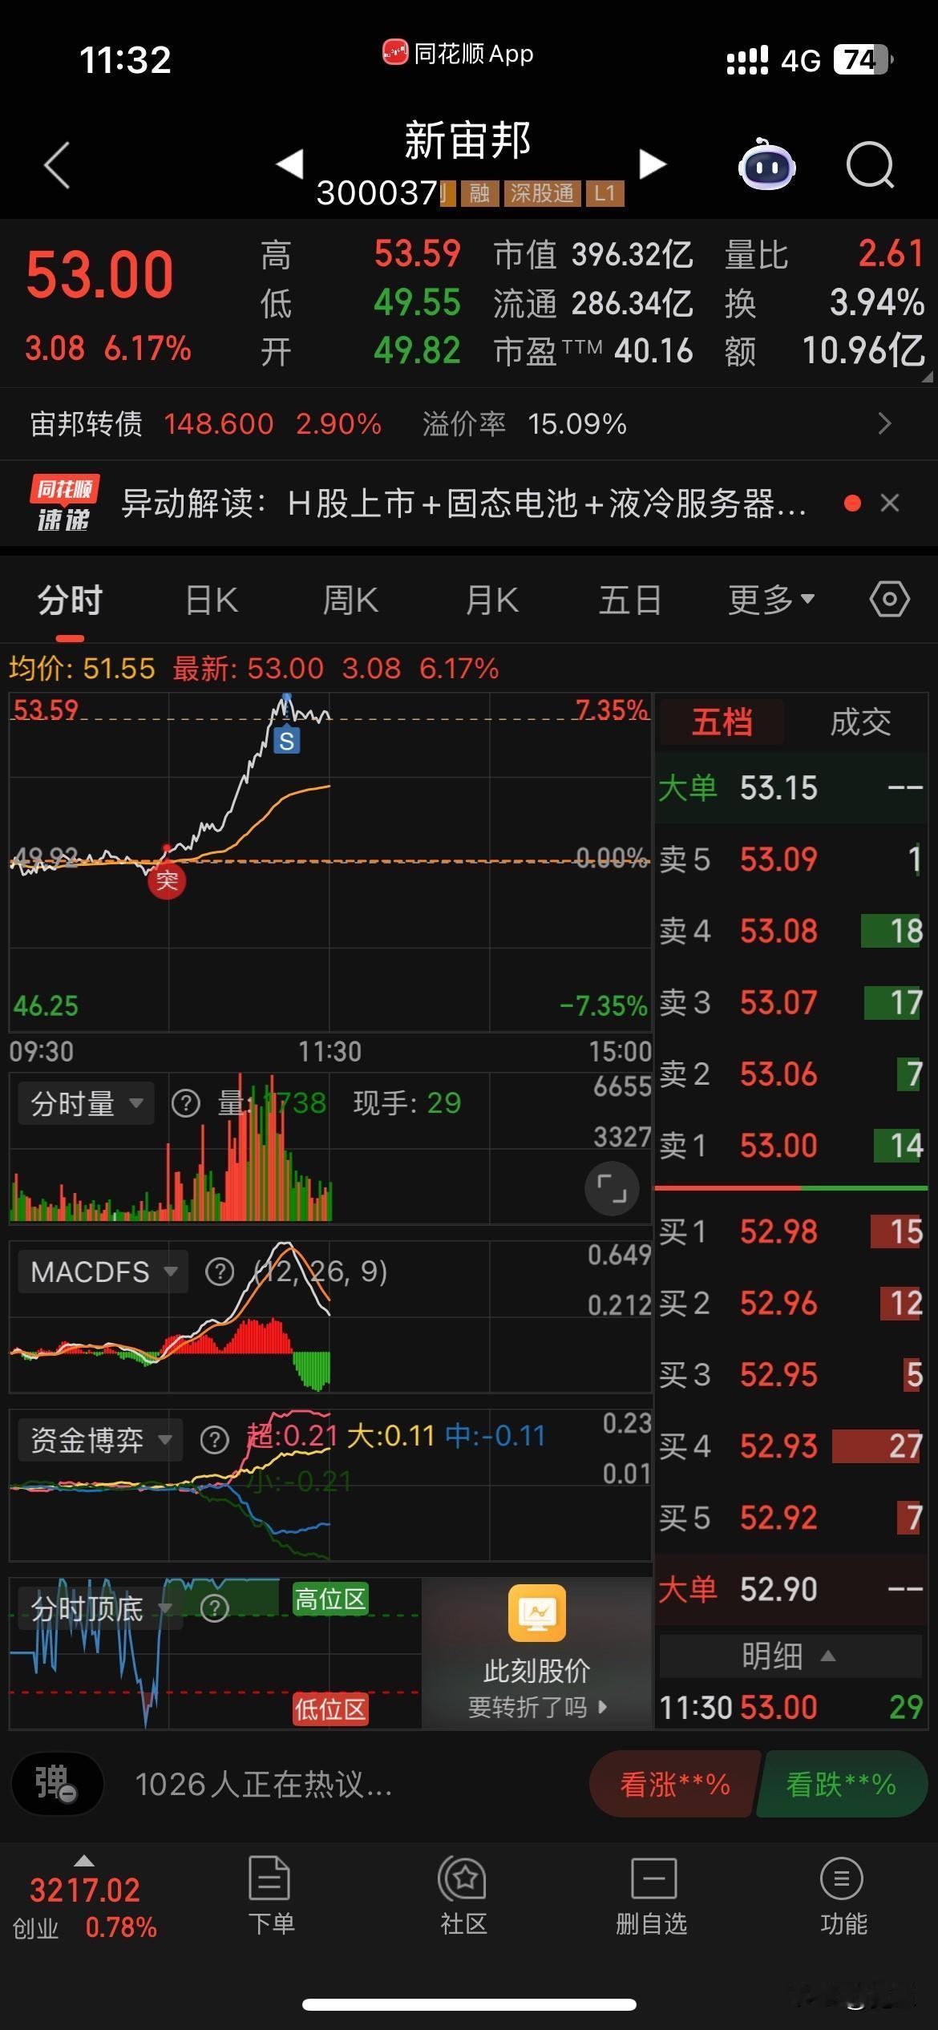Tap the 3217.02 创业 index value

pyautogui.click(x=85, y=1890)
